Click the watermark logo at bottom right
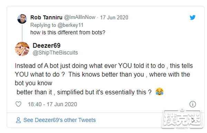 [x=182, y=119]
